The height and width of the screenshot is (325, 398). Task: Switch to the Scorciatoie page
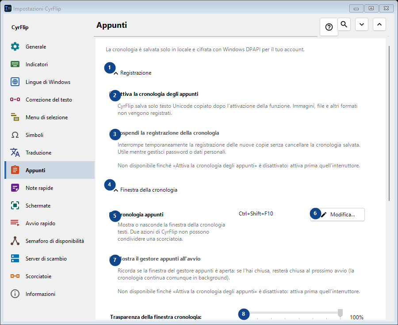pyautogui.click(x=50, y=276)
